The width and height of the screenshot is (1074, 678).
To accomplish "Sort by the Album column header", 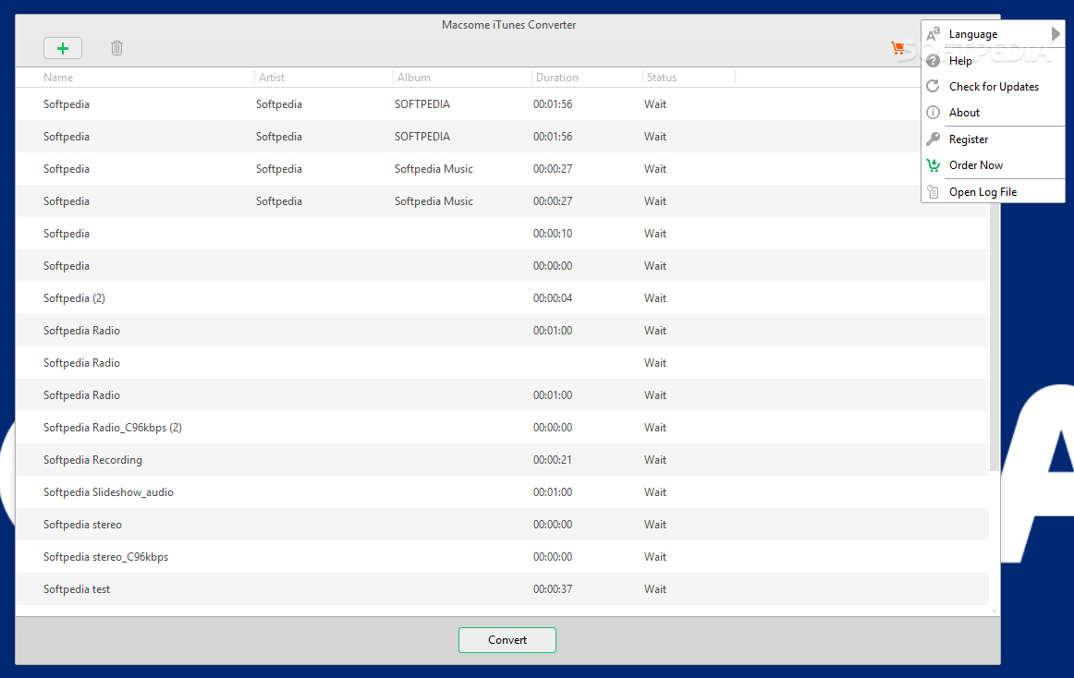I will coord(461,78).
